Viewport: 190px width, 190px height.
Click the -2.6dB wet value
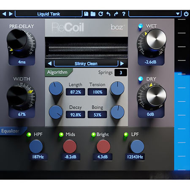tap(151, 62)
